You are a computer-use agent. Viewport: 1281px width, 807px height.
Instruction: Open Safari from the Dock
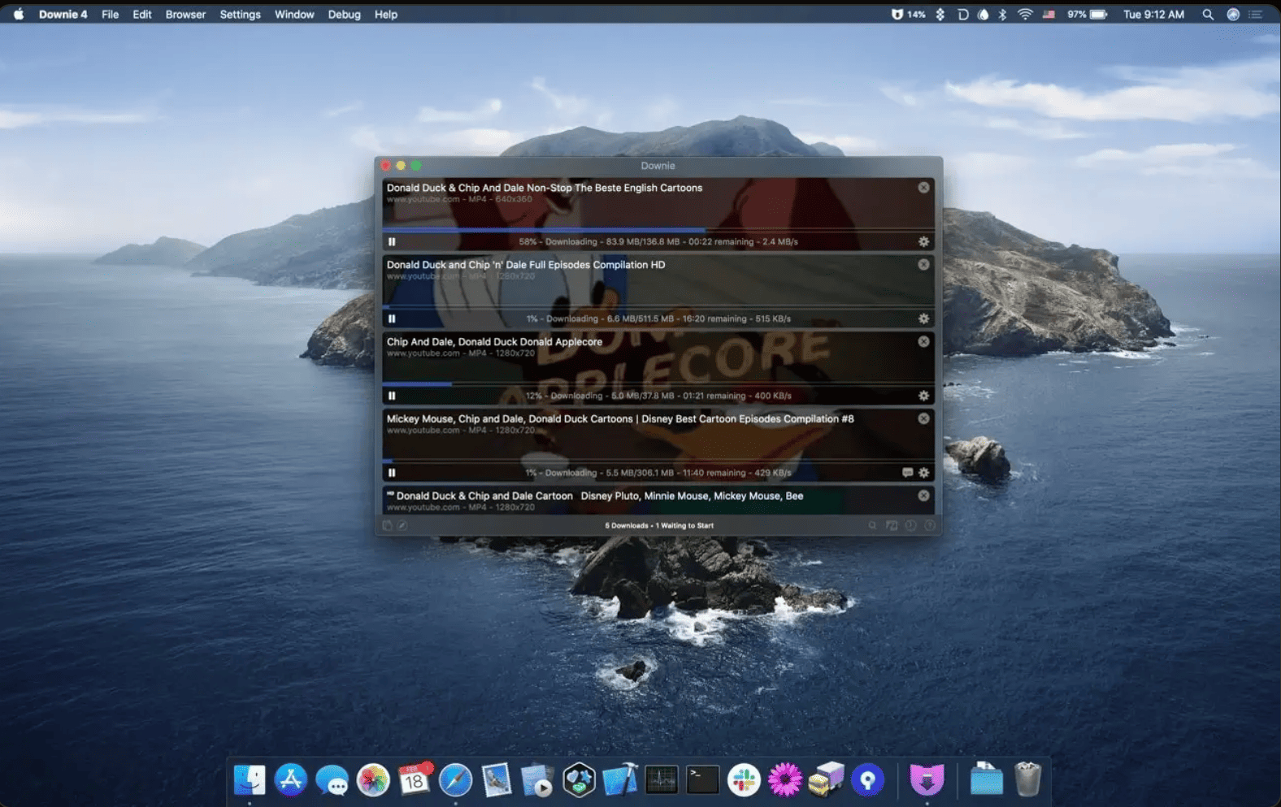(x=455, y=780)
